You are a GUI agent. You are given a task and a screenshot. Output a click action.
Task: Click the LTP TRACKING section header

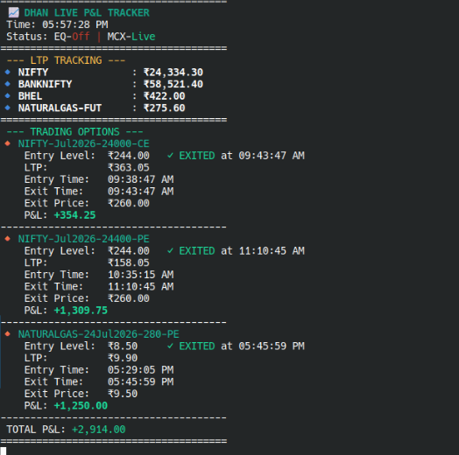point(66,60)
